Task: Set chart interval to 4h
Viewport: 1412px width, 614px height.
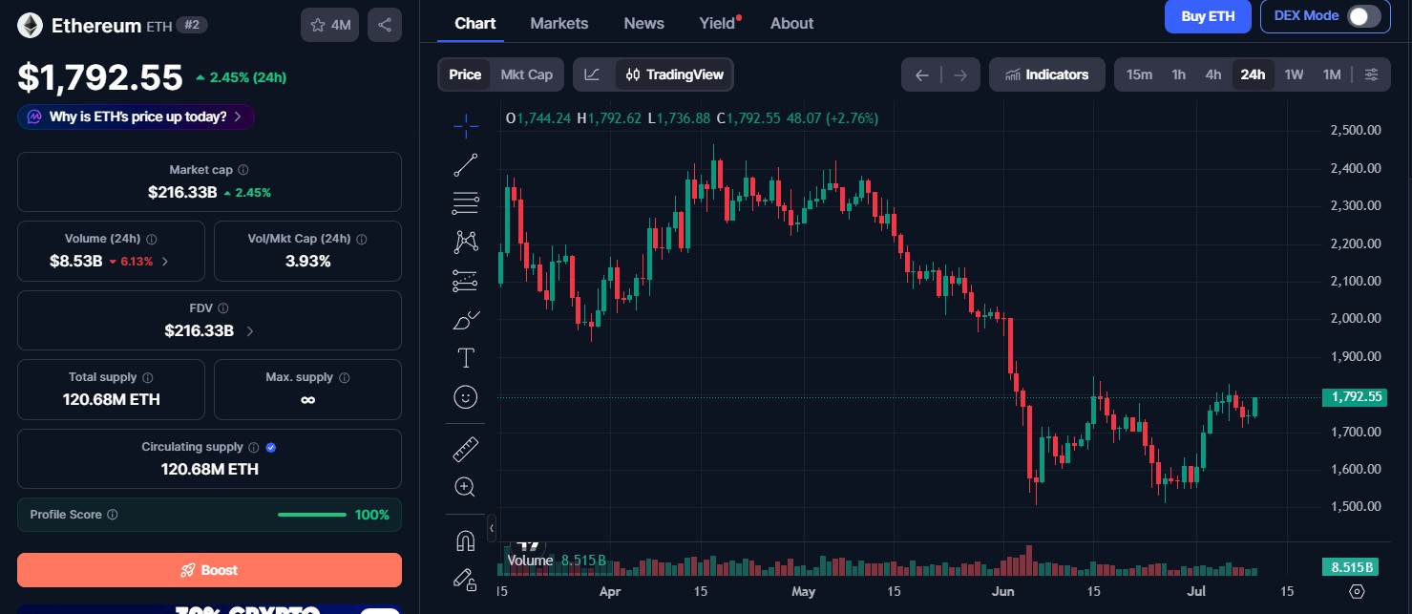Action: click(1212, 74)
